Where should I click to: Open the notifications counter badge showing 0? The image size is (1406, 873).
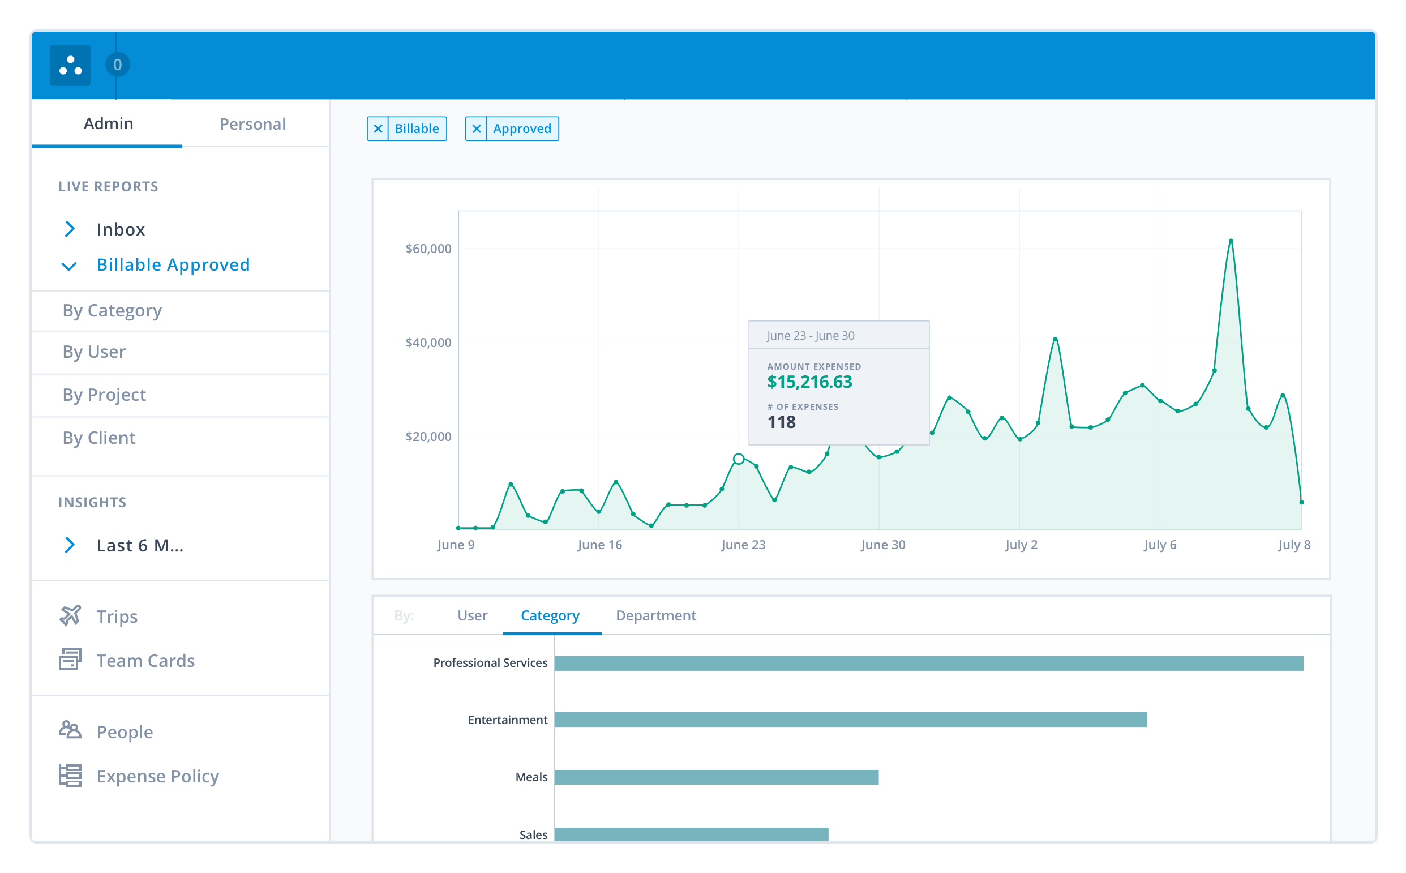tap(117, 65)
